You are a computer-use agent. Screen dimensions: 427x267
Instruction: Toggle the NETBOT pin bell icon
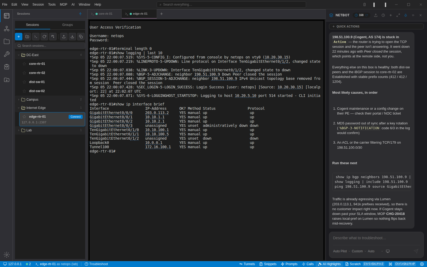[x=406, y=15]
